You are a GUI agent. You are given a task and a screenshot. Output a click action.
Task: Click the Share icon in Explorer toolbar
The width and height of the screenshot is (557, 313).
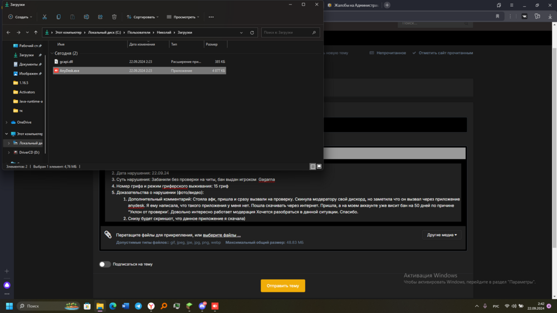[x=100, y=17]
